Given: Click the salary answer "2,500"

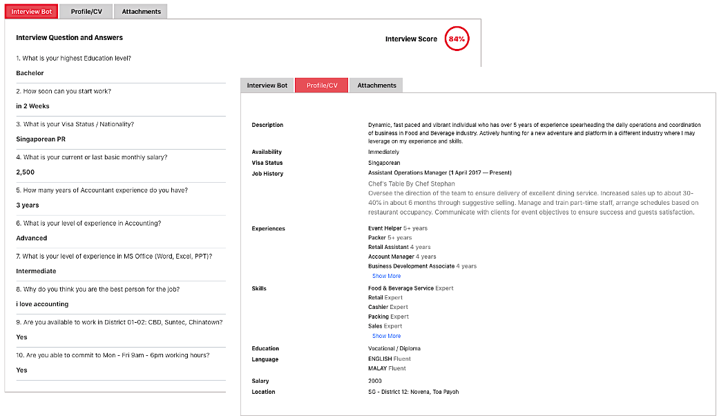Looking at the screenshot, I should pyautogui.click(x=24, y=172).
